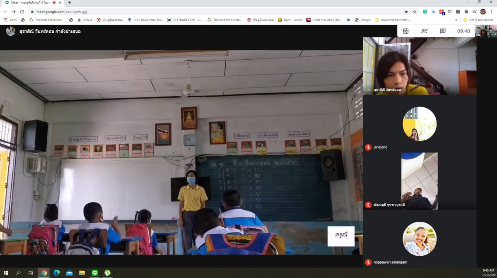
Task: Select noppawan salangam's avatar tile
Action: (x=420, y=239)
